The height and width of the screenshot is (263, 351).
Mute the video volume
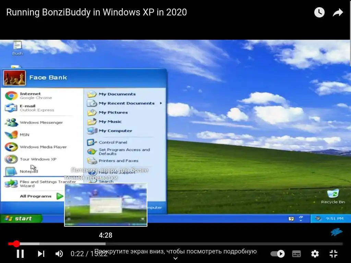point(59,254)
